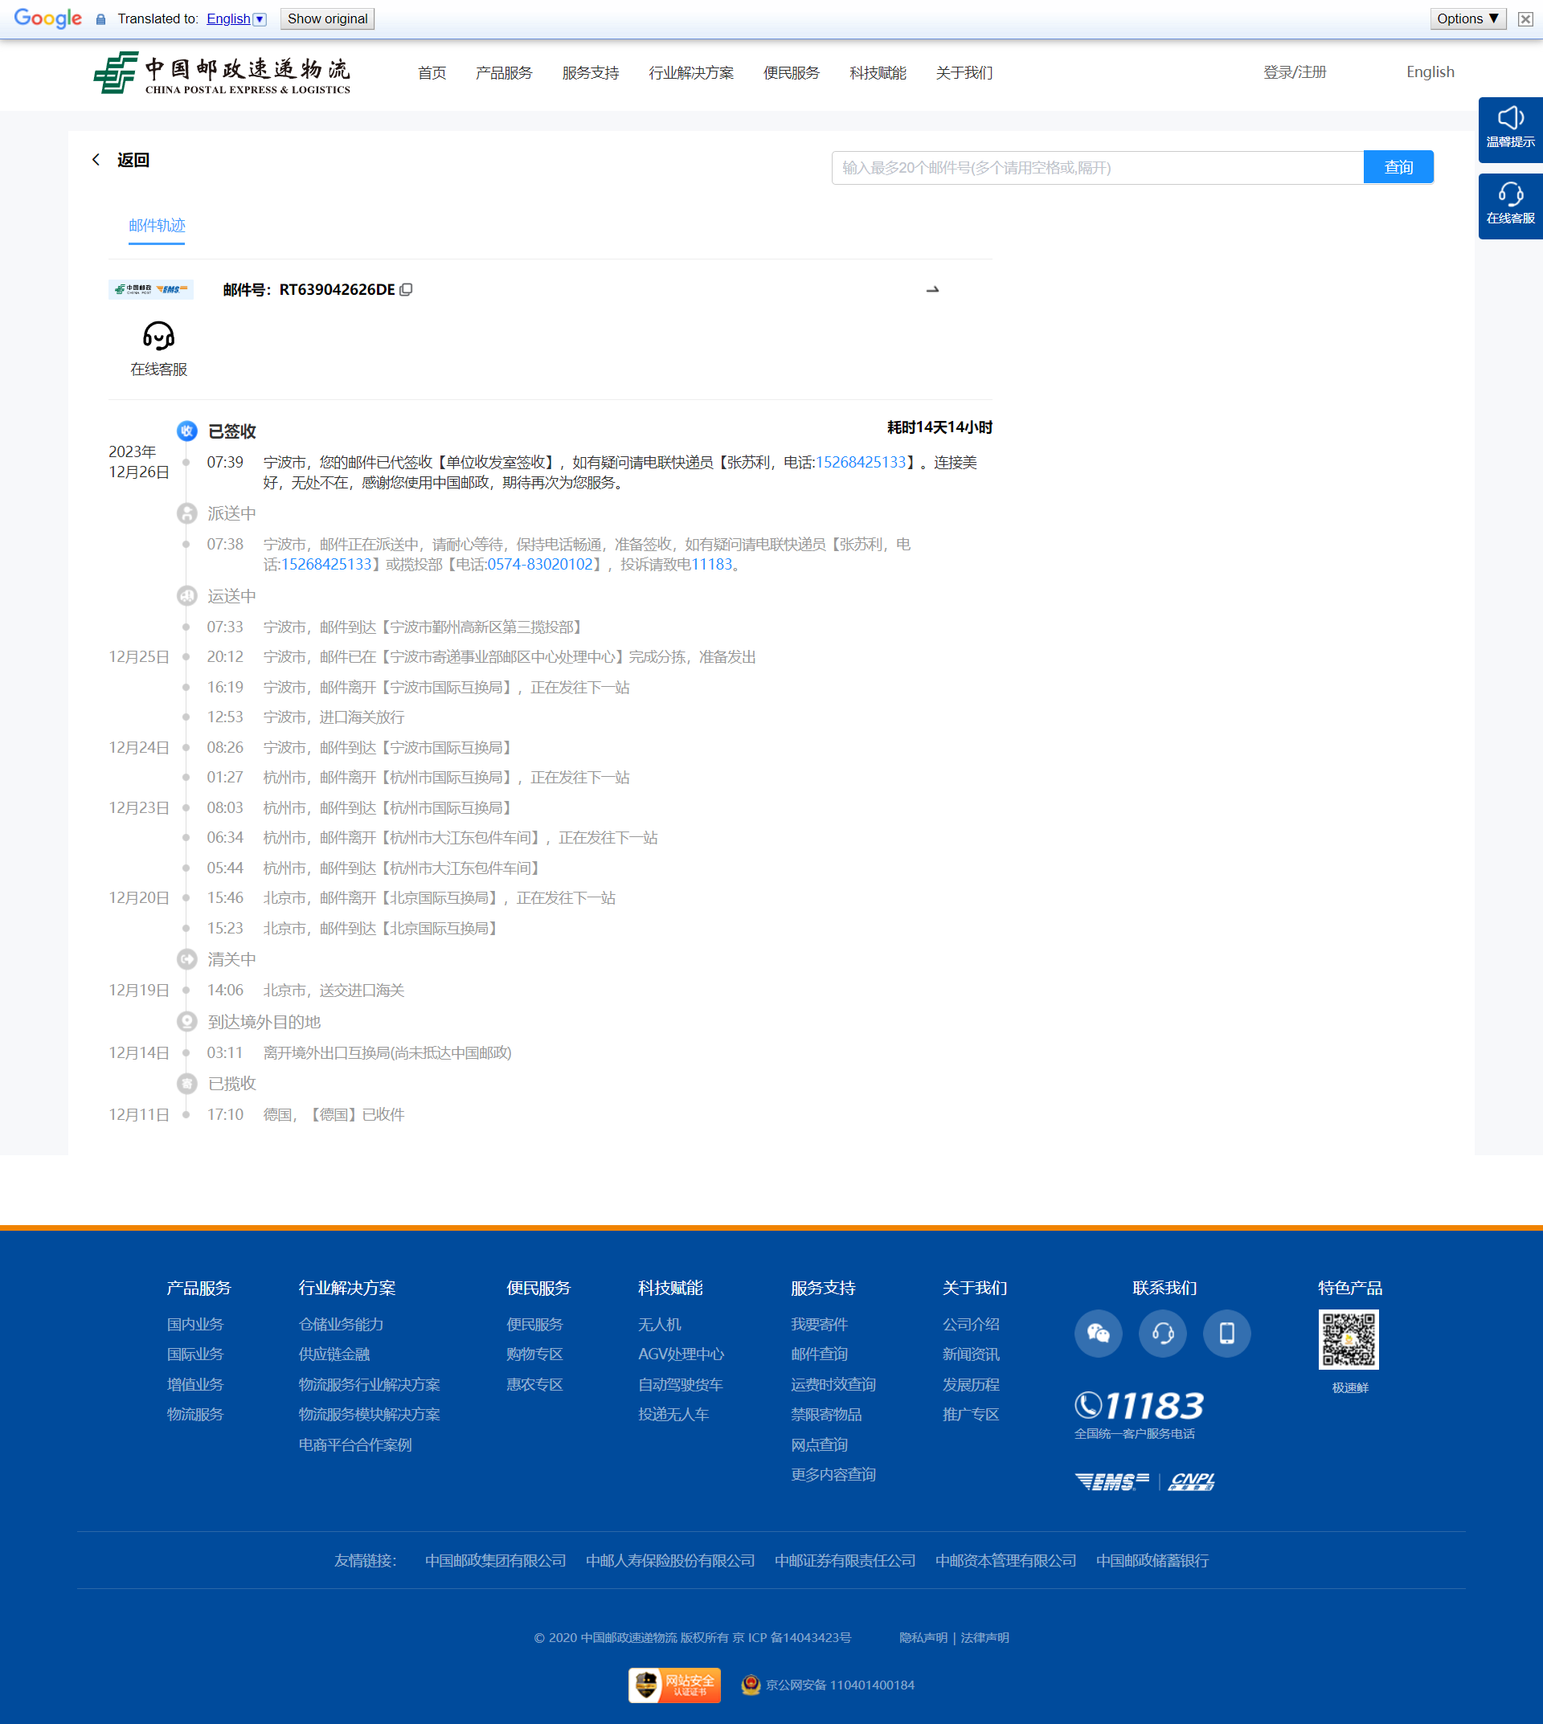1543x1724 pixels.
Task: Click WeChat contact icon in footer
Action: [1098, 1334]
